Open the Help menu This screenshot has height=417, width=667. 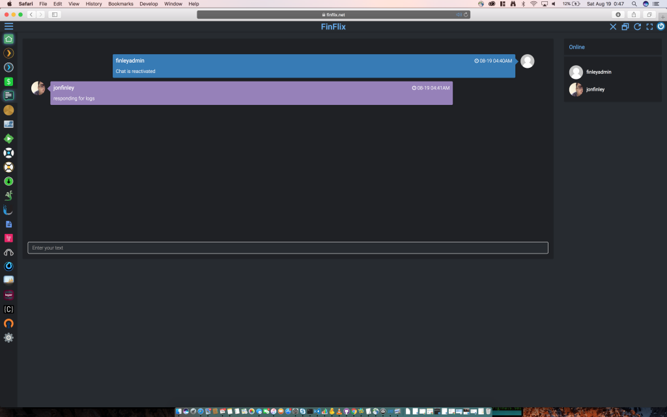pos(193,4)
